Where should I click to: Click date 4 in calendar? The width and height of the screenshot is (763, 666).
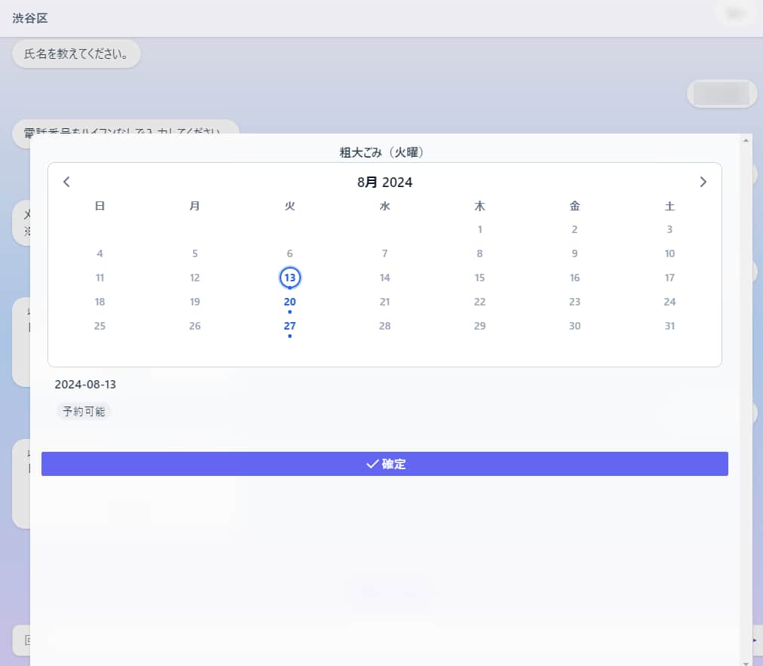100,253
